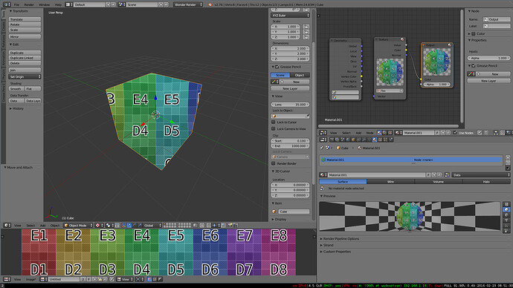This screenshot has height=288, width=513.
Task: Open the Set Origin dropdown
Action: pyautogui.click(x=25, y=76)
